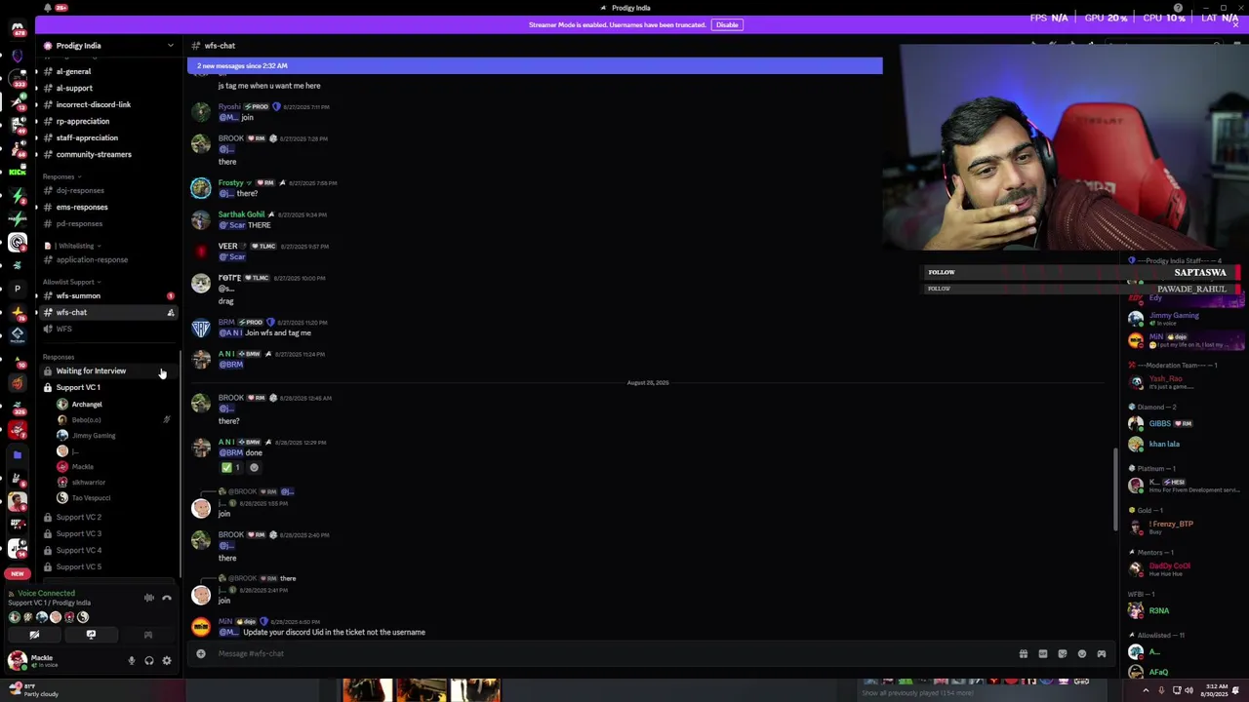Click the invite icon on wfs-chat
This screenshot has height=702, width=1249.
click(x=170, y=312)
